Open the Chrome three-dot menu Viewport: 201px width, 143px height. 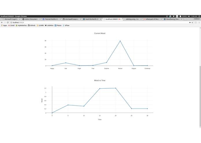[x=199, y=23]
